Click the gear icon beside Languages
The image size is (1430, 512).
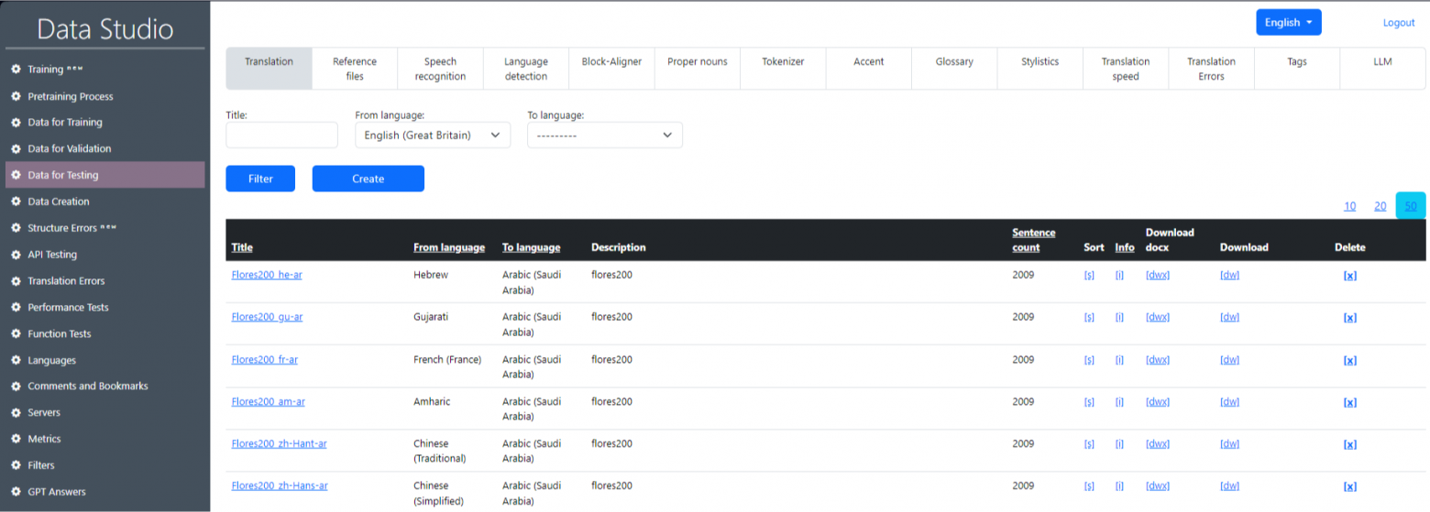click(x=16, y=361)
